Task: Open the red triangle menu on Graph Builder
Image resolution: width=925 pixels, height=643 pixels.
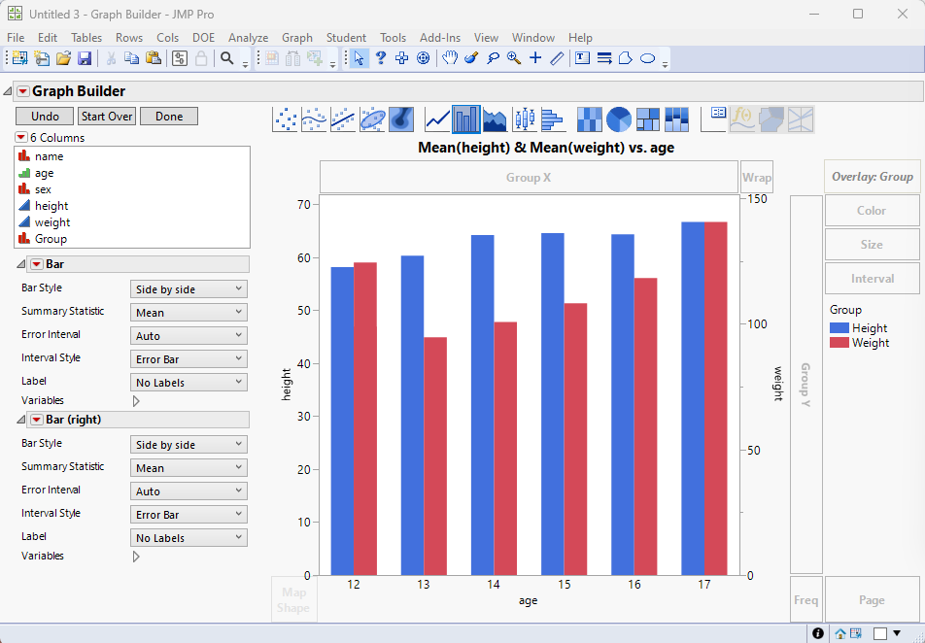Action: (x=24, y=89)
